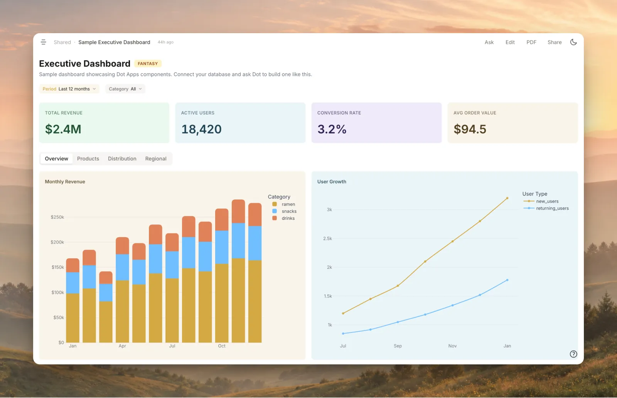Click the $250k axis label
Image resolution: width=617 pixels, height=398 pixels.
(x=57, y=217)
